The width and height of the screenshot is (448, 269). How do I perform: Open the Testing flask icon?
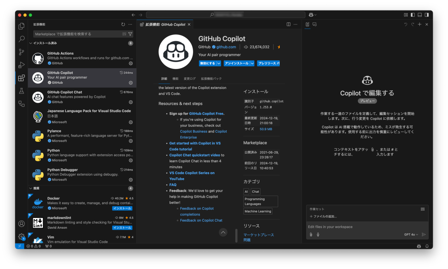click(21, 91)
